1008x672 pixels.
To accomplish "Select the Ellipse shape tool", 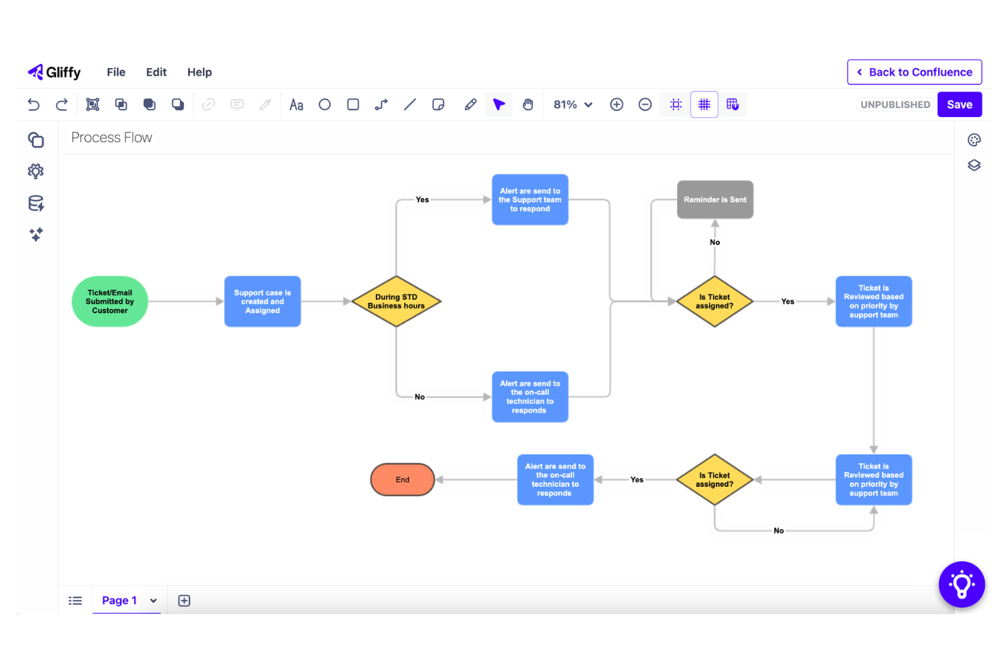I will 324,104.
